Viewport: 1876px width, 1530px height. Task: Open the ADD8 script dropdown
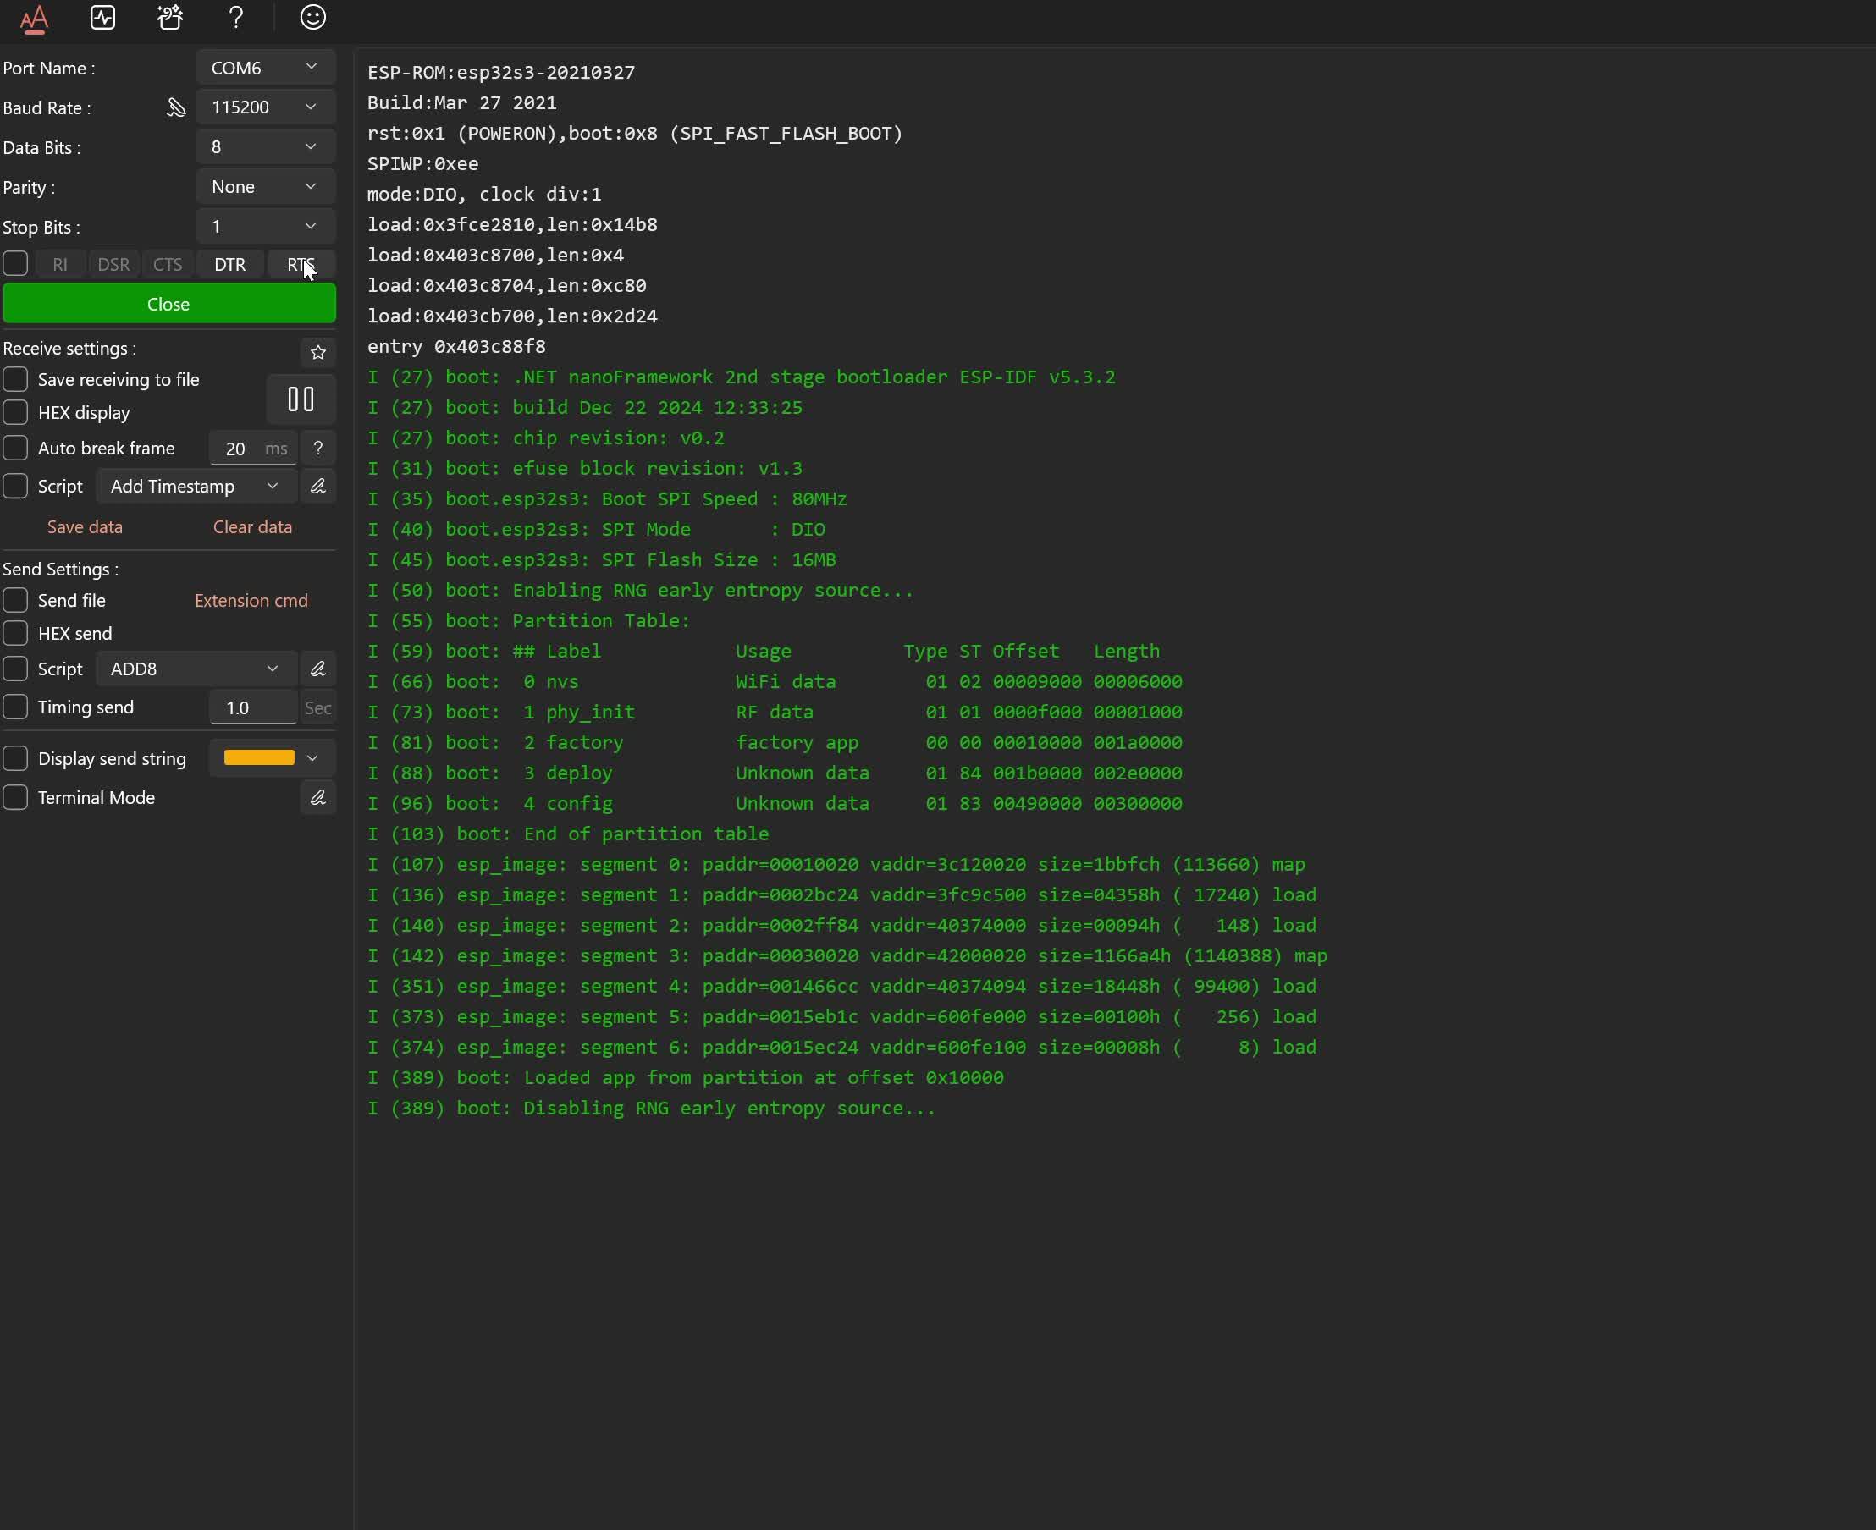(194, 668)
